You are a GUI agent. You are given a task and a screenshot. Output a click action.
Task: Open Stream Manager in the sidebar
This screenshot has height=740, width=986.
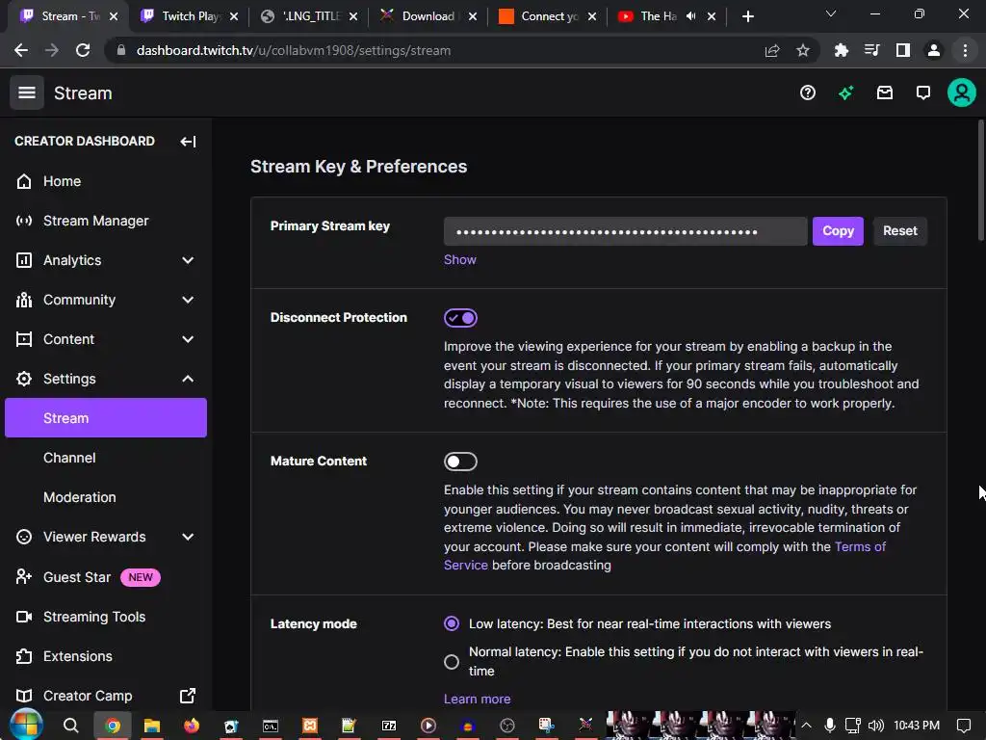pos(106,221)
